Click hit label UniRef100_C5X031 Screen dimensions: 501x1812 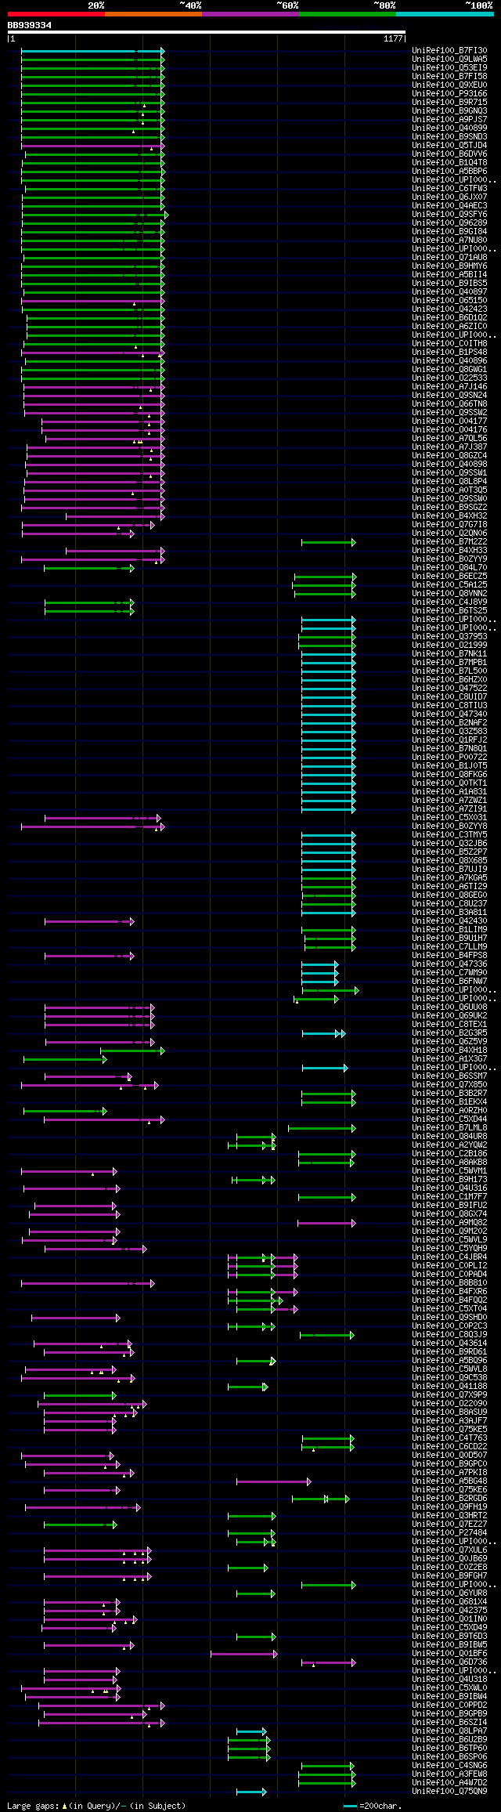(449, 818)
